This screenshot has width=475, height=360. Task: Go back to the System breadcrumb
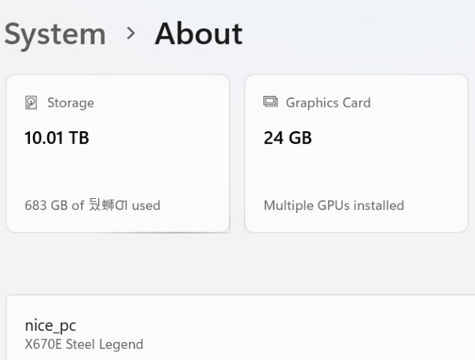[x=53, y=35]
